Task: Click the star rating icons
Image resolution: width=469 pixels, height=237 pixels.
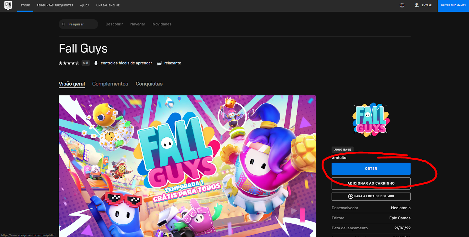Action: [69, 63]
